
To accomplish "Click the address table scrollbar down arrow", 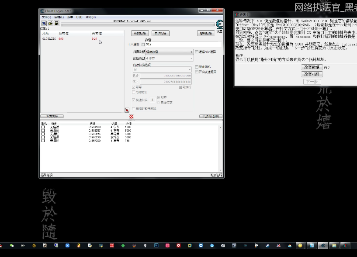I will (x=220, y=170).
